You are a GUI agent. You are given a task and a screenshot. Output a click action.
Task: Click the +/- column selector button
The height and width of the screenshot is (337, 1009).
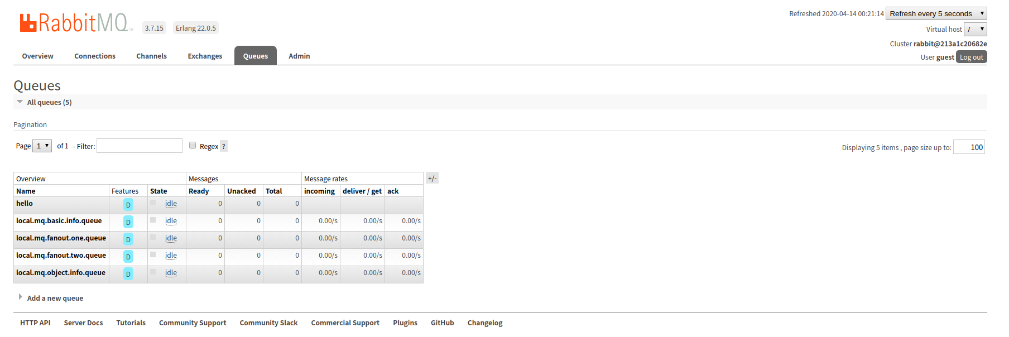[x=432, y=179]
